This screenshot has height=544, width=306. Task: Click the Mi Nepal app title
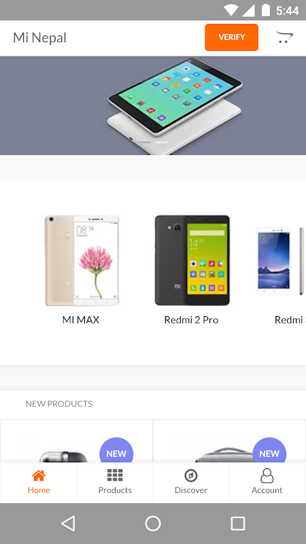39,37
